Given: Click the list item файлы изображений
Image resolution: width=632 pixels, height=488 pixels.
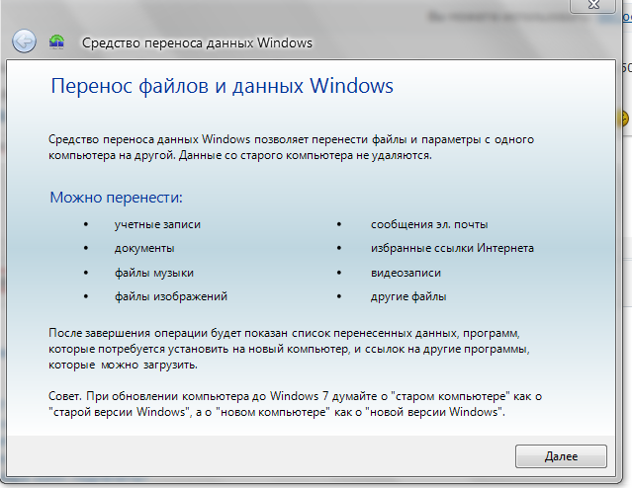Looking at the screenshot, I should point(171,296).
